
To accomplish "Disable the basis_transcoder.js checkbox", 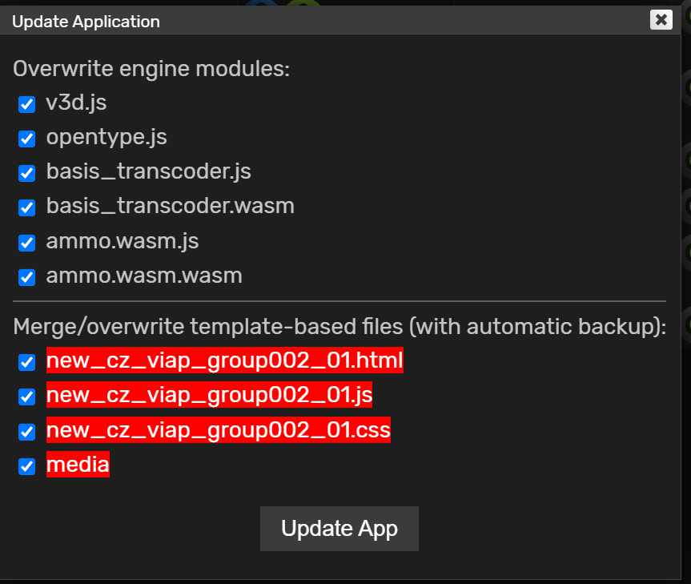I will [27, 173].
